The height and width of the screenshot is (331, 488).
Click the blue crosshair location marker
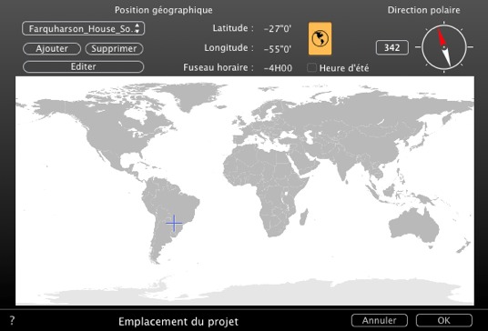tap(174, 223)
